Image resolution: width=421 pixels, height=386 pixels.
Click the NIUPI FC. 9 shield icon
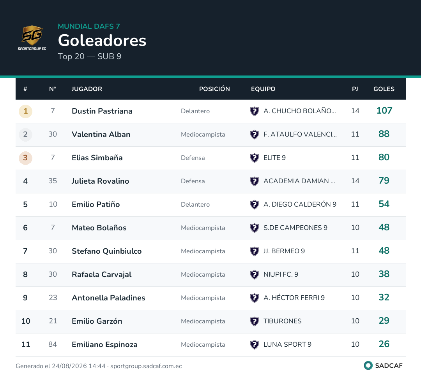(x=254, y=274)
